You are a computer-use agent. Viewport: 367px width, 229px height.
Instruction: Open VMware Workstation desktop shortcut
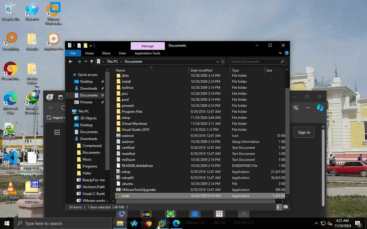tap(53, 14)
